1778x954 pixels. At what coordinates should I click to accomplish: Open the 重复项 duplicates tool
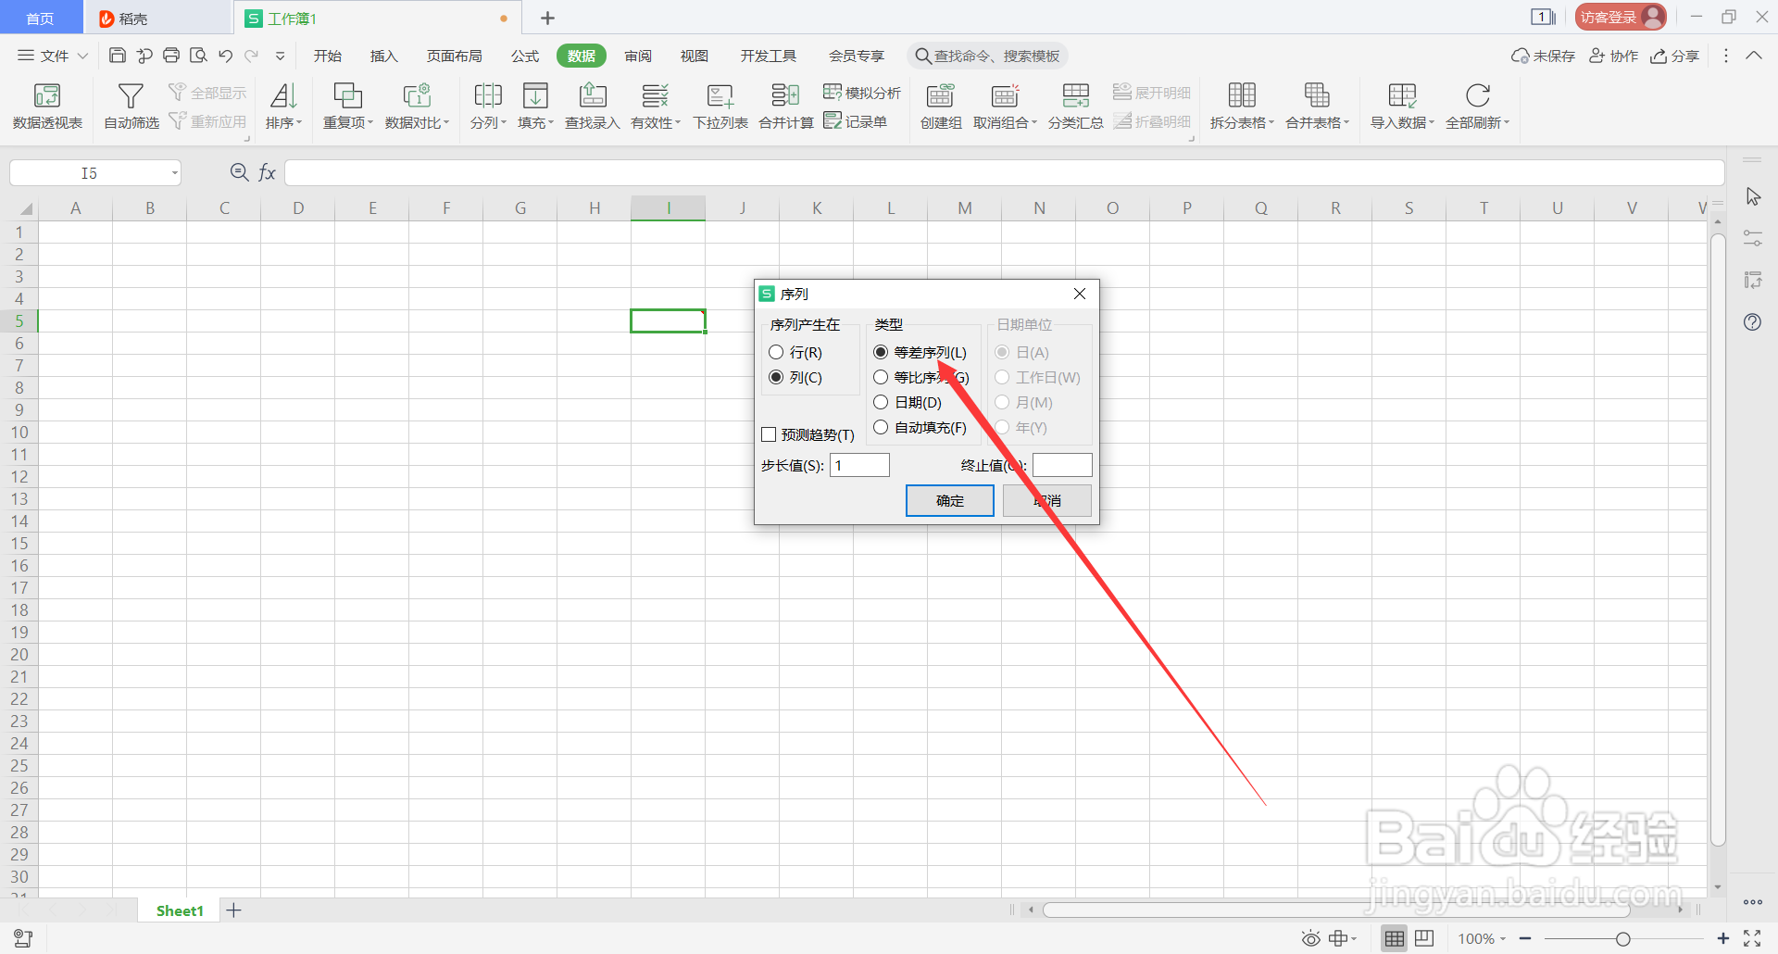click(347, 107)
